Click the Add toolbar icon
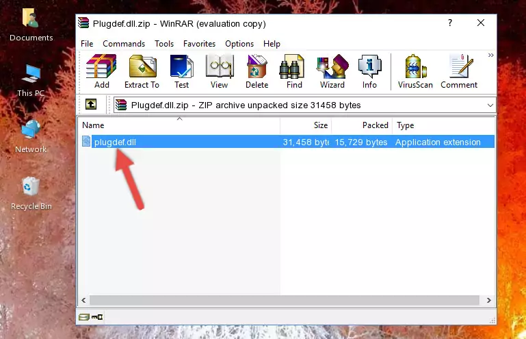This screenshot has height=339, width=526. click(101, 71)
